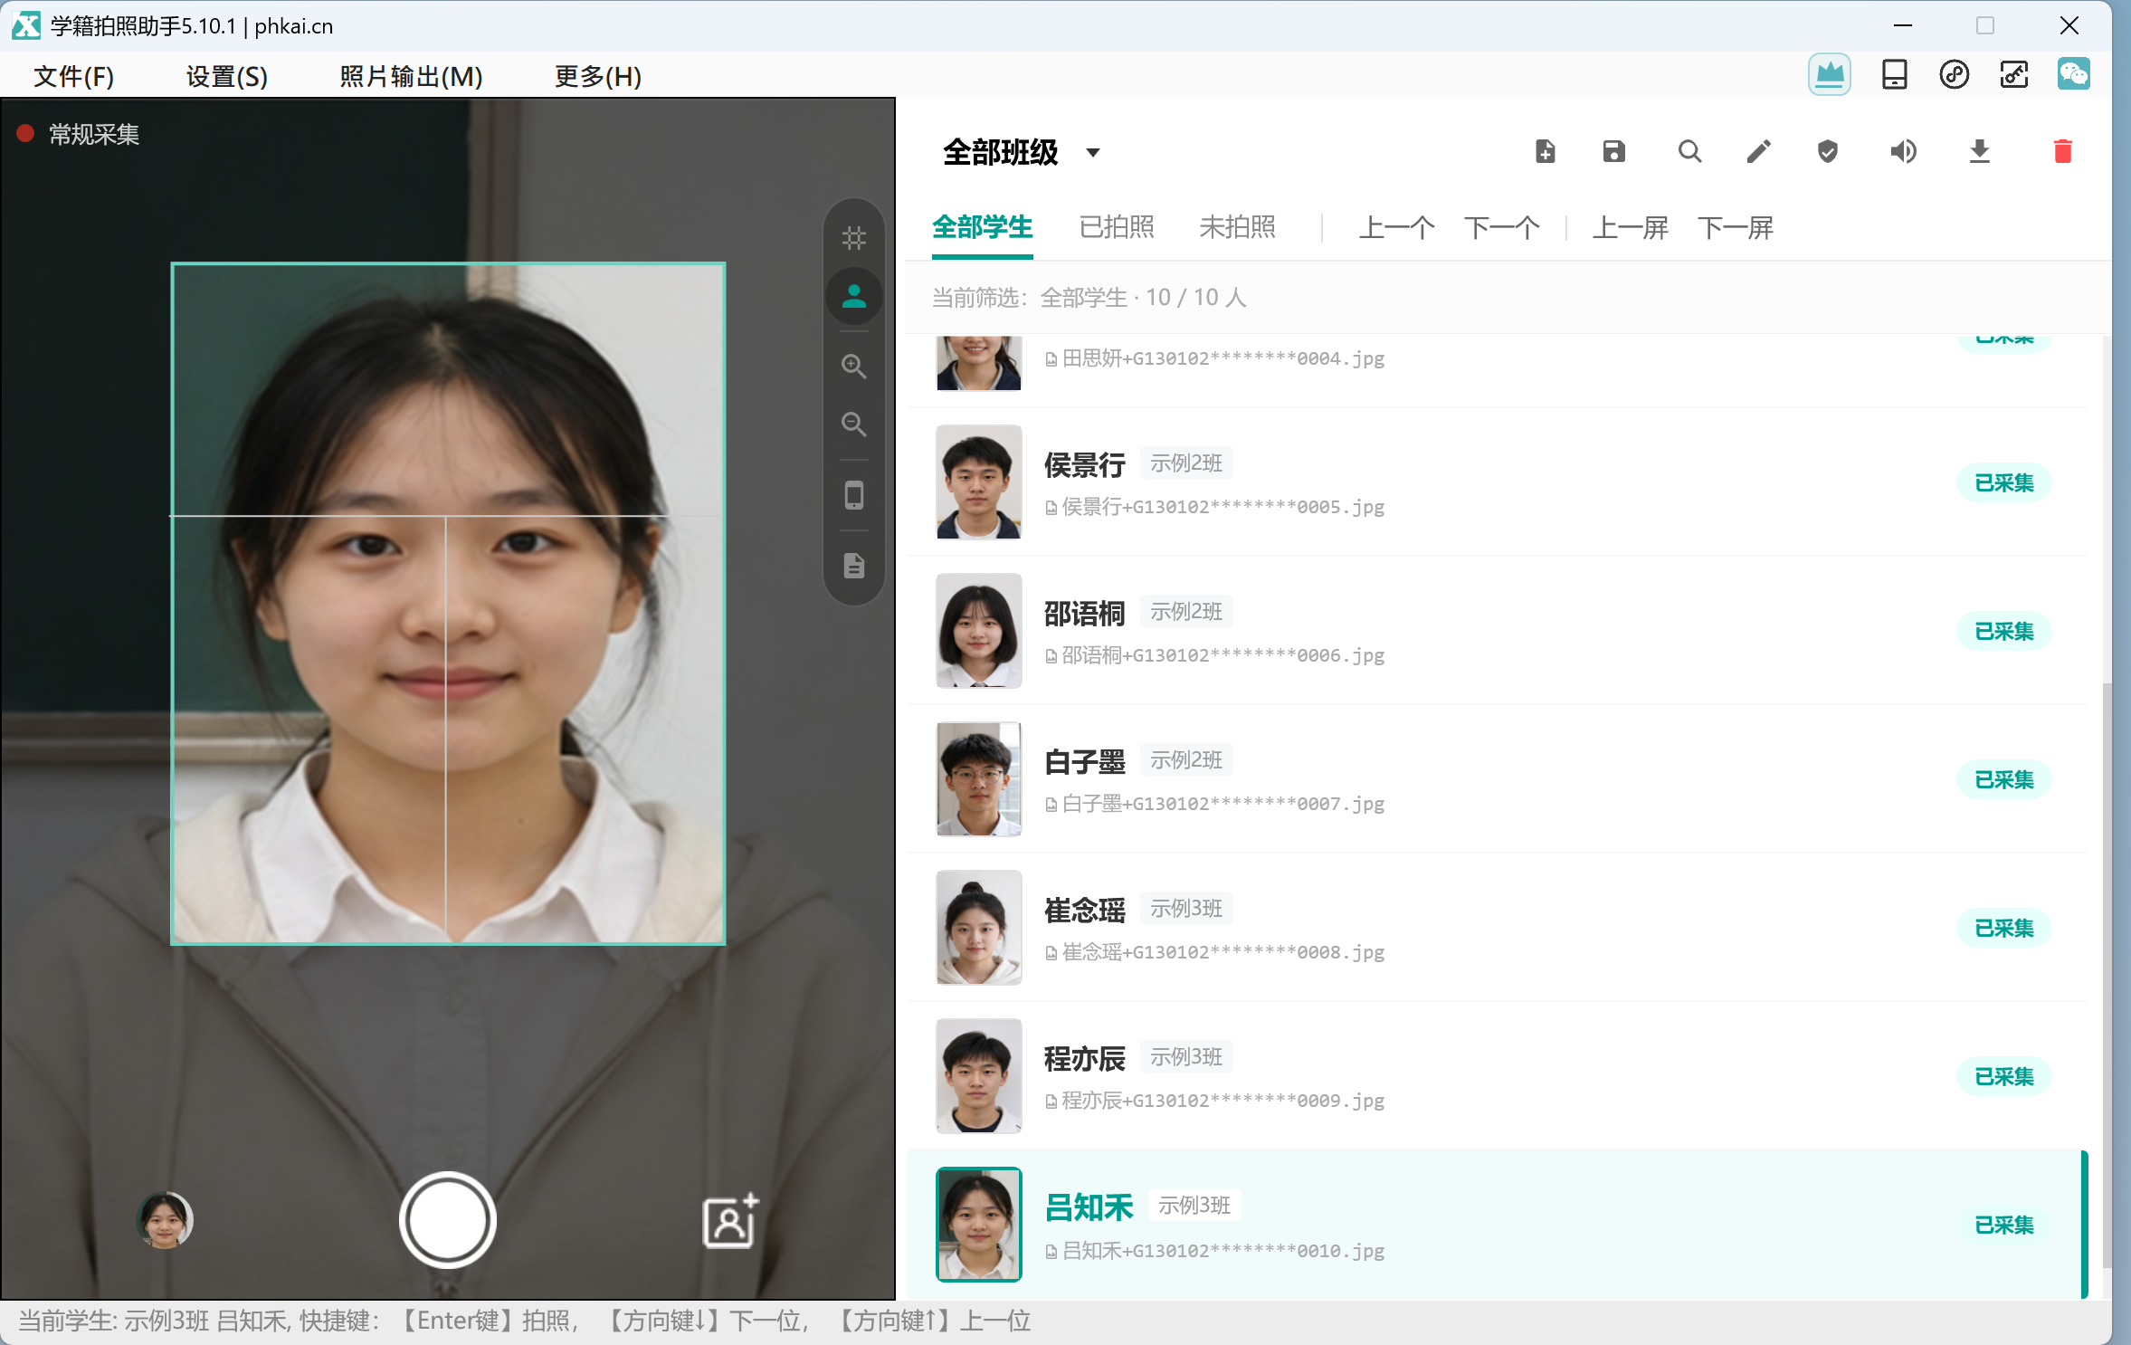The width and height of the screenshot is (2131, 1345).
Task: Select student 程亦辰 in list
Action: point(1498,1075)
